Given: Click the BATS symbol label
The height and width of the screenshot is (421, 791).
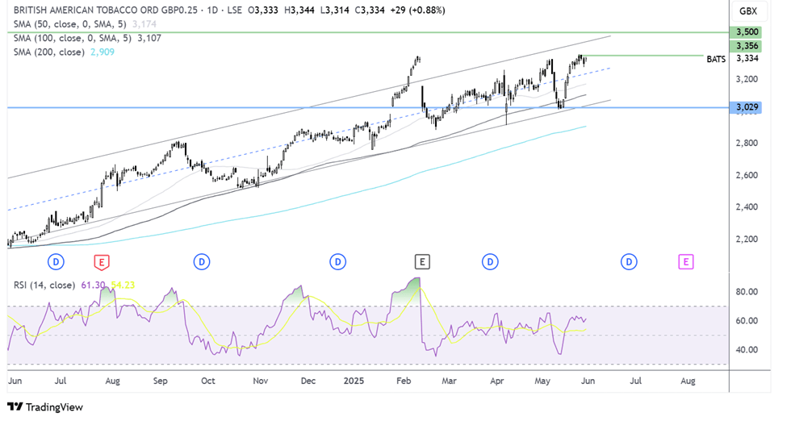Looking at the screenshot, I should [716, 60].
